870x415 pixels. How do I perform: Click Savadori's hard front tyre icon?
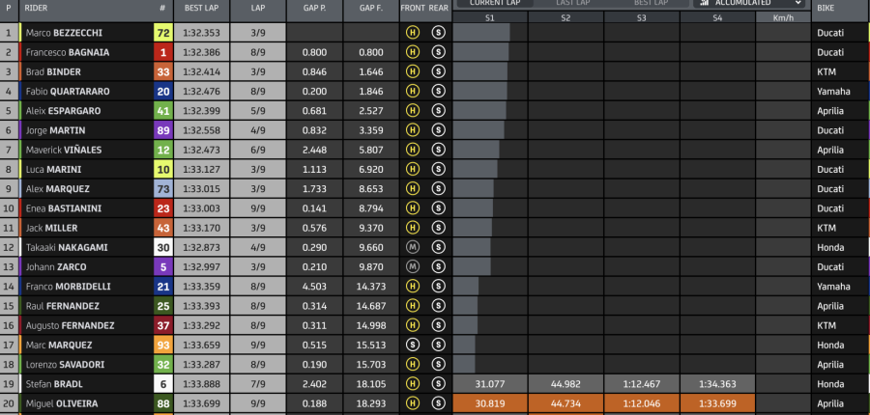412,364
